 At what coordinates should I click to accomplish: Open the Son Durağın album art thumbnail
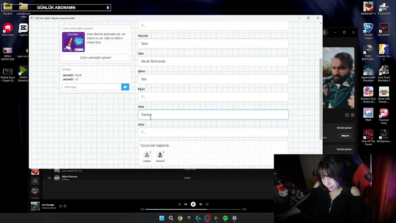pos(35,206)
